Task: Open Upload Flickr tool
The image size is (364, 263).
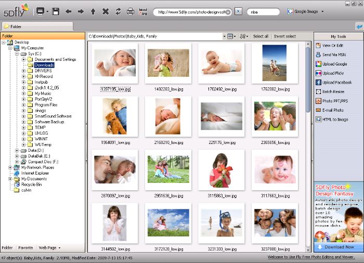Action: click(333, 73)
